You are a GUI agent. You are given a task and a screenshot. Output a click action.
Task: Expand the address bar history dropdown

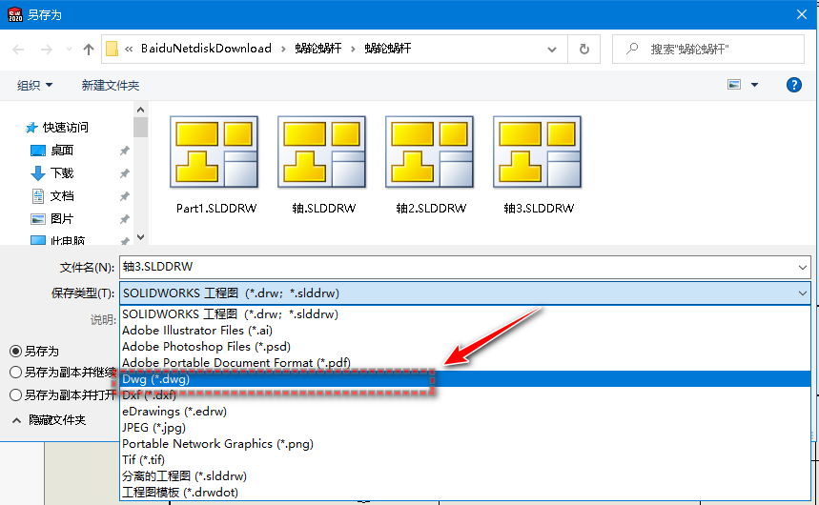coord(552,50)
